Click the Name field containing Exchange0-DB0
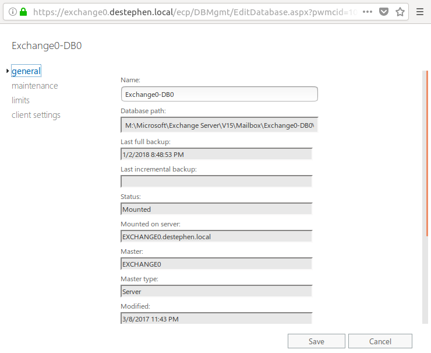 pyautogui.click(x=220, y=94)
